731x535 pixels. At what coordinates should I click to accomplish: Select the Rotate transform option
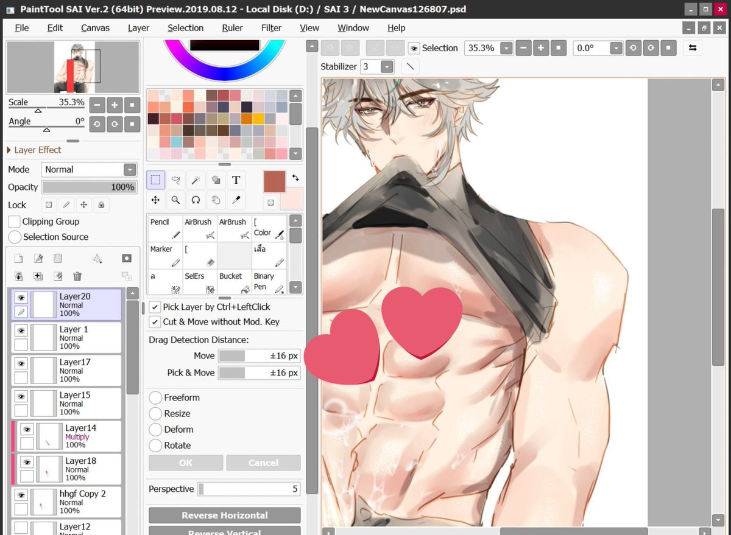click(x=155, y=445)
